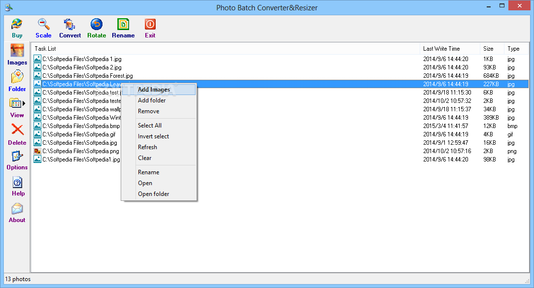534x288 pixels.
Task: Click the Folder sidebar icon
Action: 17,81
